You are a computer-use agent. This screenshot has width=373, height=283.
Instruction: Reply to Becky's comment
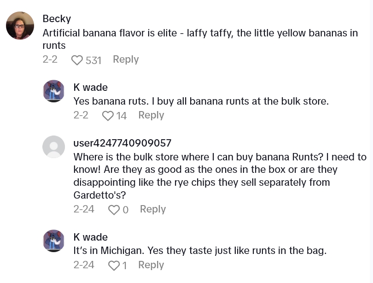pos(126,59)
